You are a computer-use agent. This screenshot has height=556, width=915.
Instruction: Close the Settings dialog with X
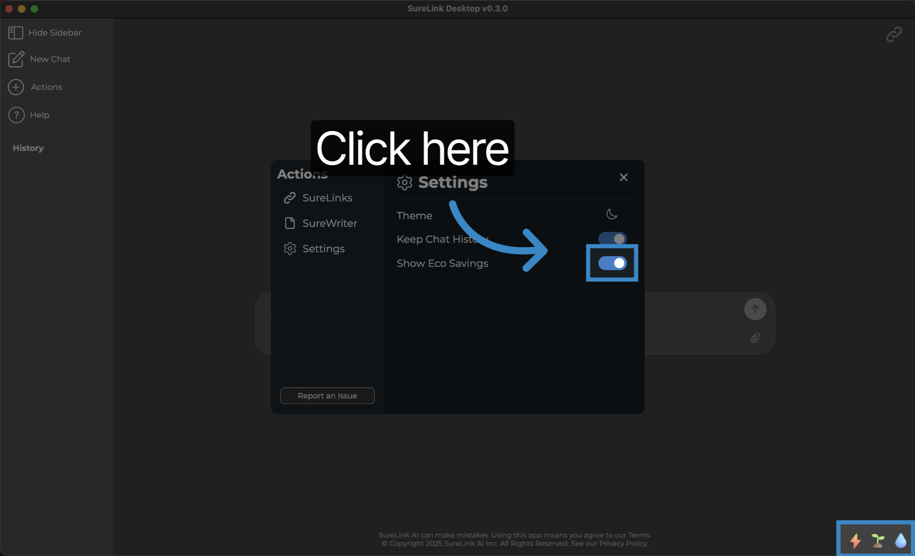(x=624, y=177)
